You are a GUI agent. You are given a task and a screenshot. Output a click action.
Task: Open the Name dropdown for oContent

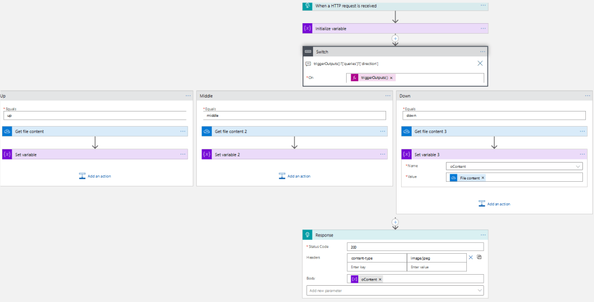(x=577, y=166)
